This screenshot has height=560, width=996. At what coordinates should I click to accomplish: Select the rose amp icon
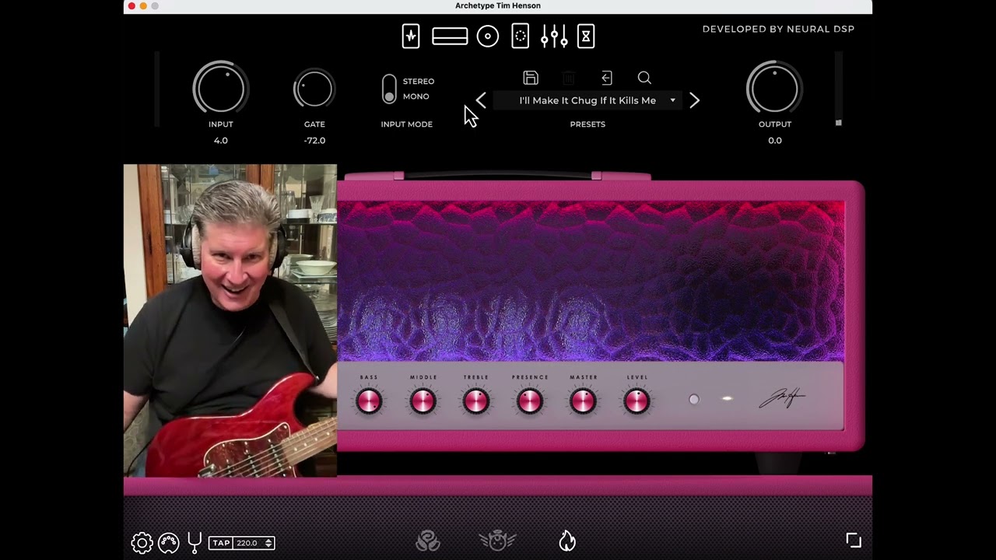[428, 541]
